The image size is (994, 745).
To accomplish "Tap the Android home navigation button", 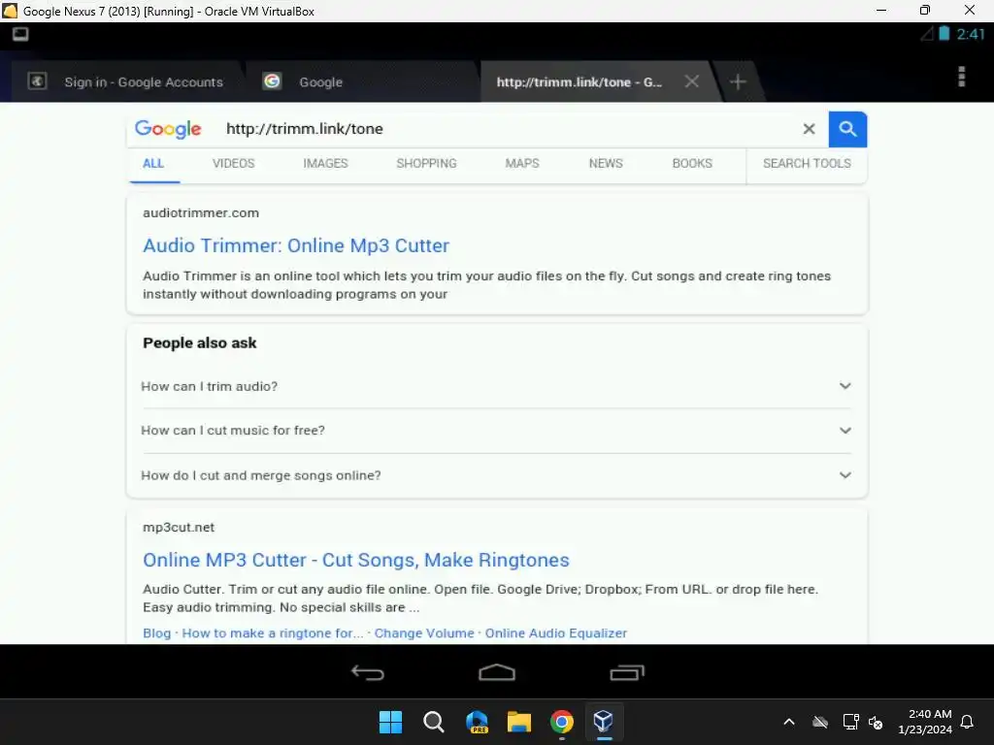I will (497, 672).
